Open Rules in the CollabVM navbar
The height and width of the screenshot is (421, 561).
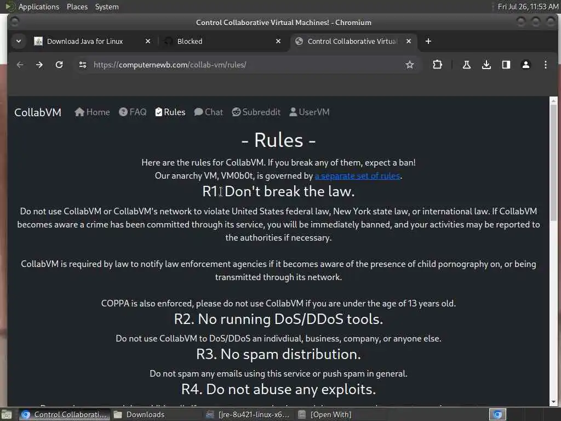[170, 112]
